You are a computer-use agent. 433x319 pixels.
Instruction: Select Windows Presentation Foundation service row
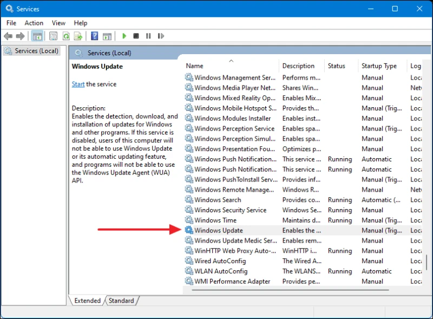(303, 149)
